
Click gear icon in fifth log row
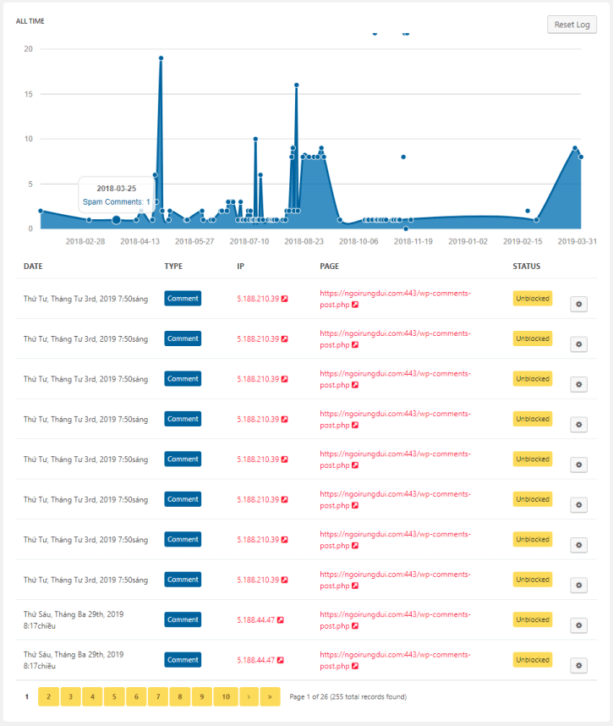point(578,465)
